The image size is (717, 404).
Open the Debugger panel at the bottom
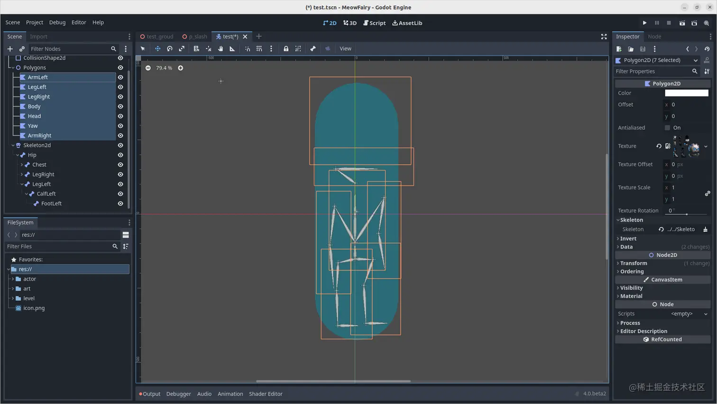click(x=178, y=394)
